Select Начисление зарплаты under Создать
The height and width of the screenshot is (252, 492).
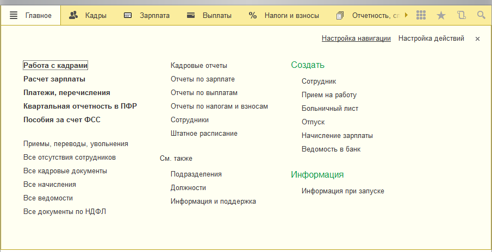pos(337,135)
